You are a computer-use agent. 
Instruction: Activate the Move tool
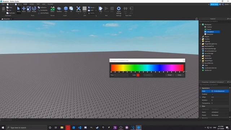24,9
